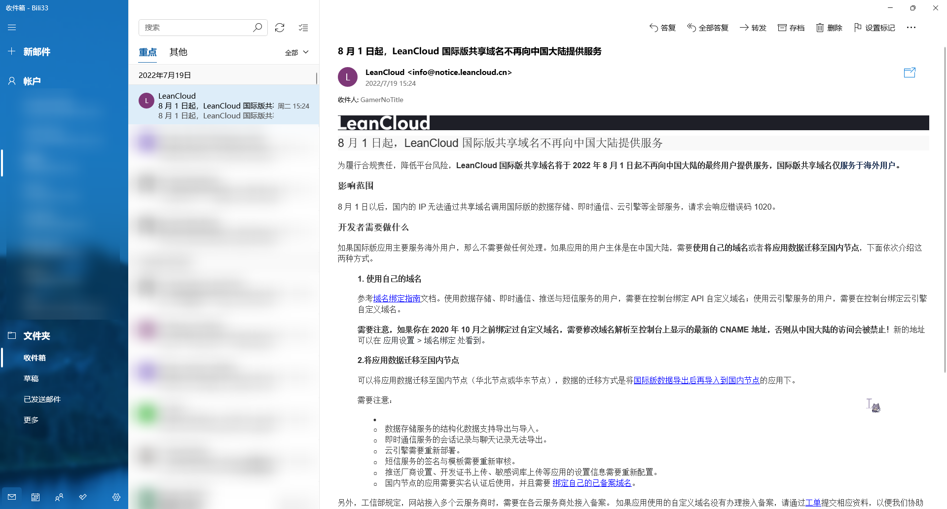Click the 搜索 search field
947x509 pixels.
pos(197,28)
